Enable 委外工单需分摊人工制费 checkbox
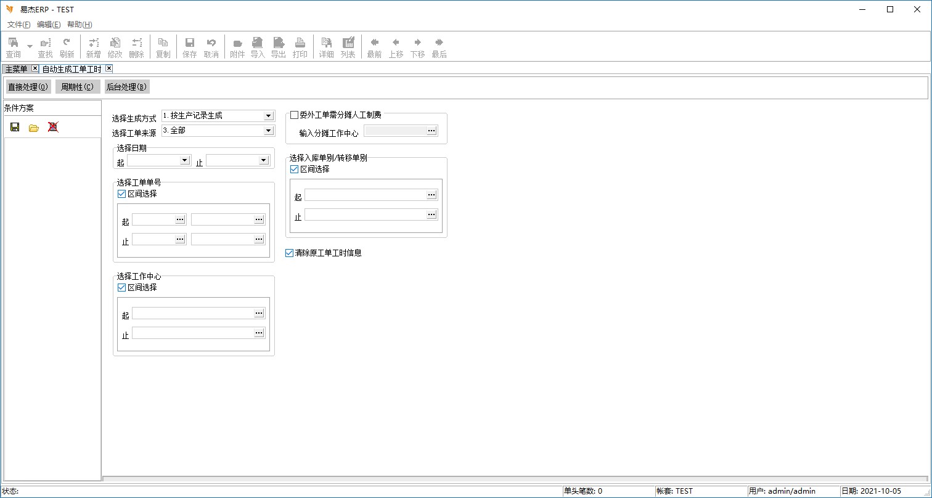 (295, 115)
